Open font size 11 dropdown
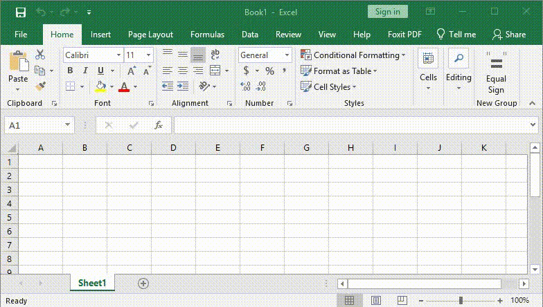 click(148, 55)
